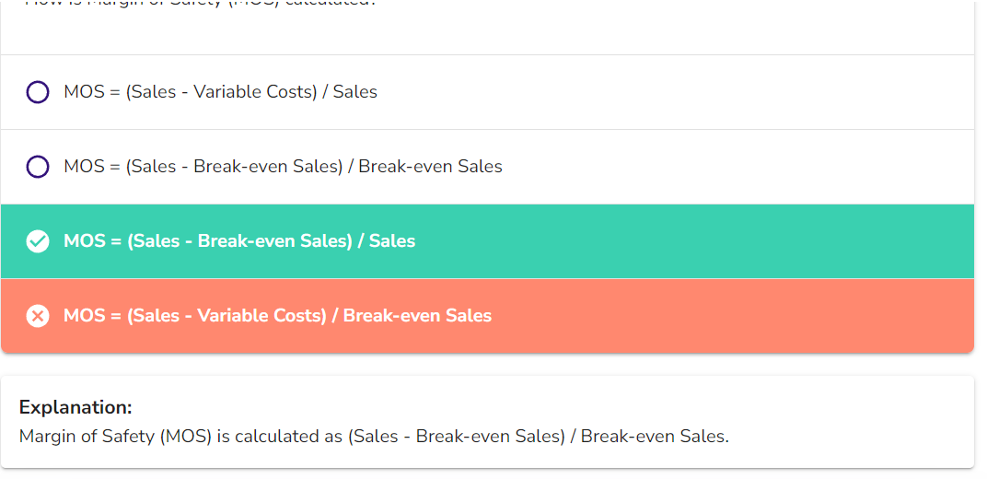Screen dimensions: 987x479
Task: Click the incorrect answer text in red row
Action: point(277,316)
